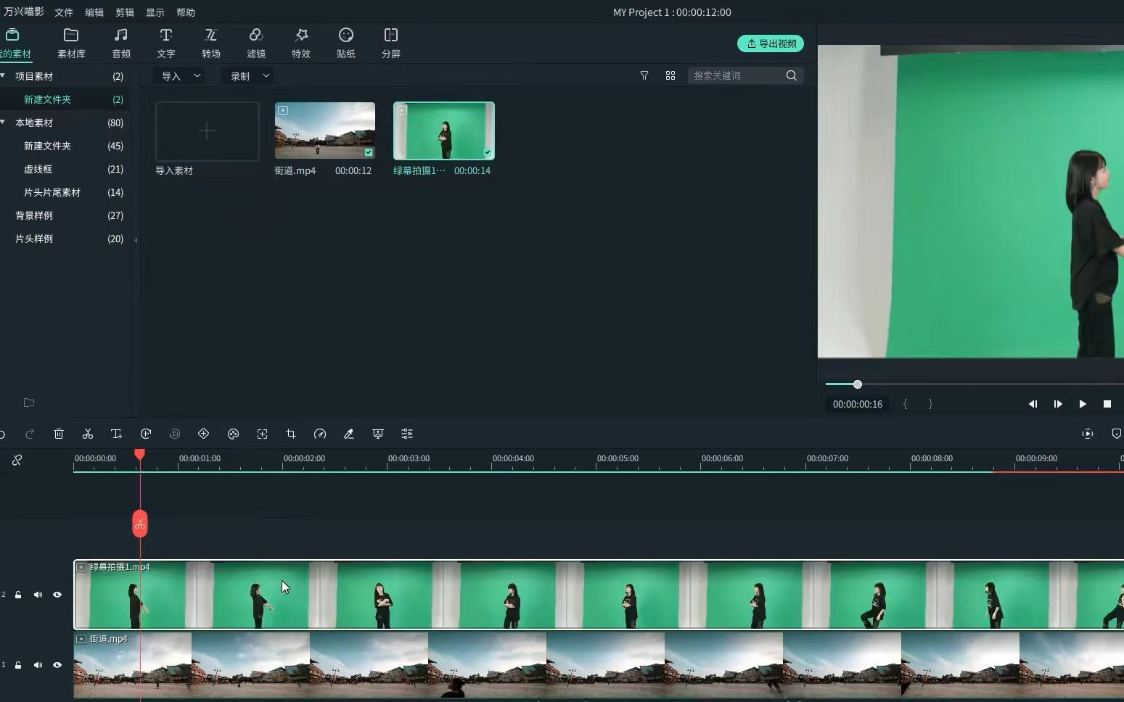The image size is (1124, 702).
Task: Click the scissors split icon in the timeline toolbar
Action: tap(88, 434)
